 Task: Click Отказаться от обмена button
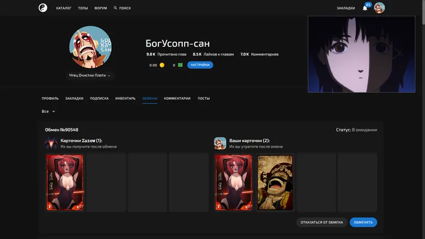pyautogui.click(x=322, y=222)
